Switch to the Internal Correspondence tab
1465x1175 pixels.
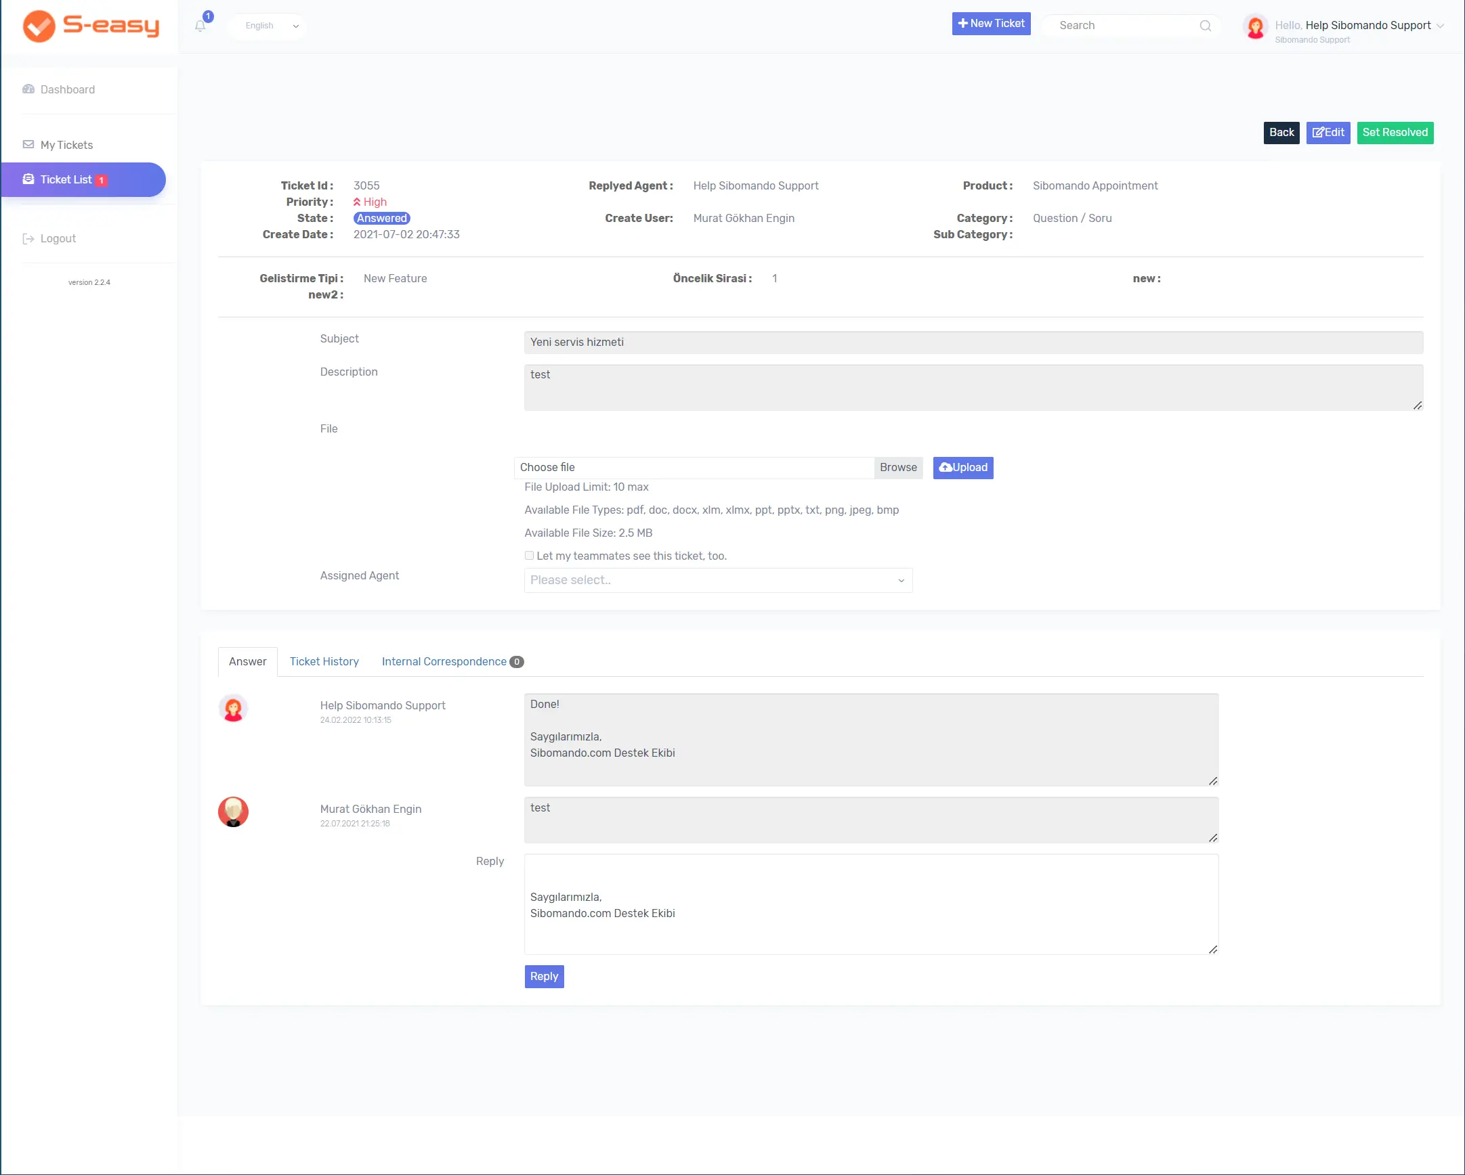(x=452, y=661)
